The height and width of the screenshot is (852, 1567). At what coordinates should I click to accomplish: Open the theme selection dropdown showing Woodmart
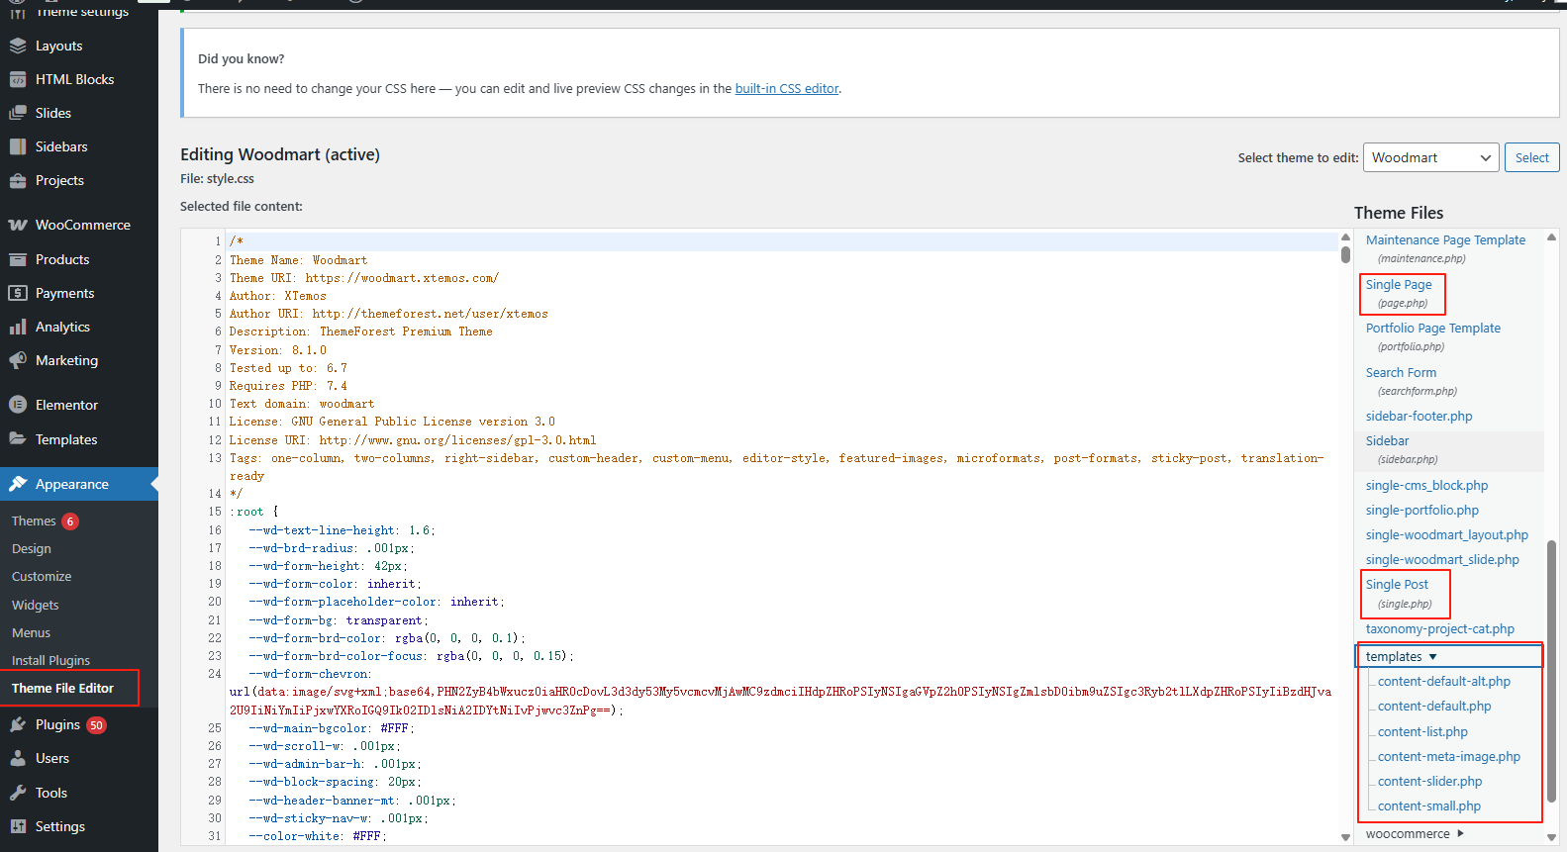tap(1430, 157)
